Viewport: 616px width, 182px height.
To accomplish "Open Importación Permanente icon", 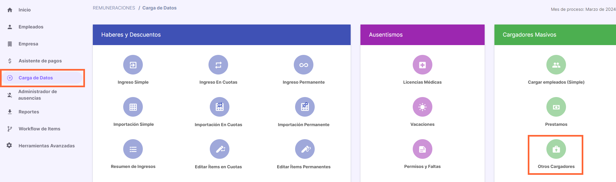I will [305, 107].
